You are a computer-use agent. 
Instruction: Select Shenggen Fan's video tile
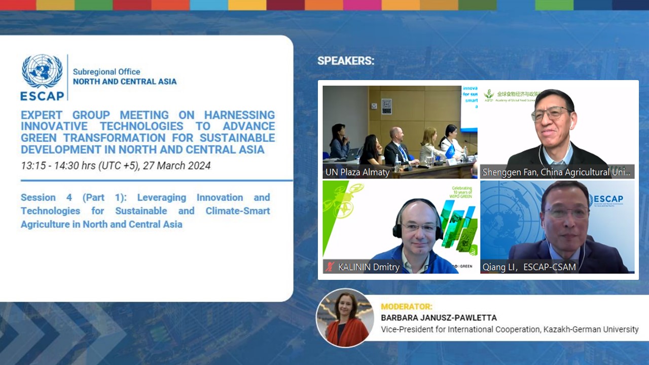click(x=557, y=132)
